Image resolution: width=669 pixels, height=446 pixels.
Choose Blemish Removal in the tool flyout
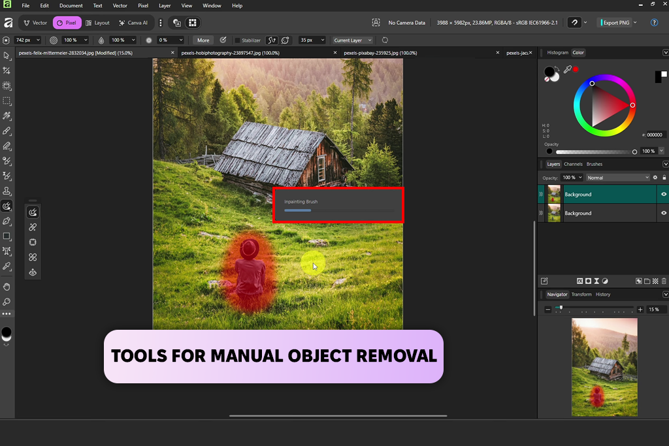coord(33,257)
